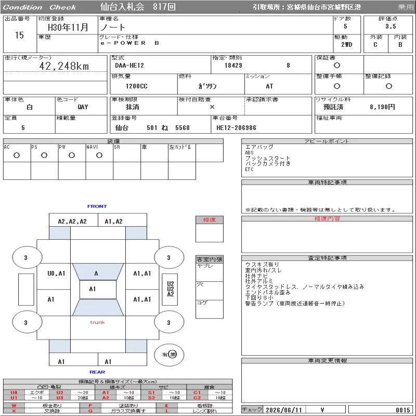Toggle the NAVI equipment circle mark
Screen dimensions: 416x416
point(99,155)
